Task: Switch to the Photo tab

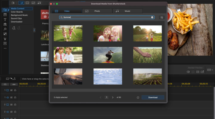Action: tap(97, 11)
